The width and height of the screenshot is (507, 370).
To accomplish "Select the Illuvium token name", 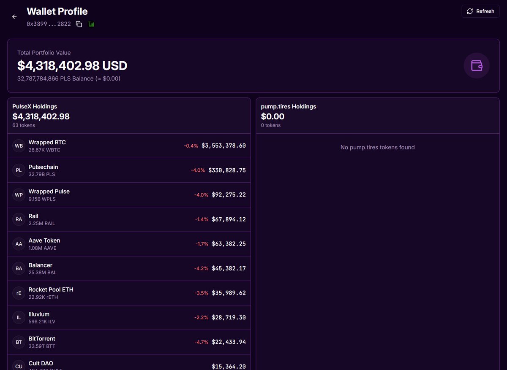I will tap(39, 314).
